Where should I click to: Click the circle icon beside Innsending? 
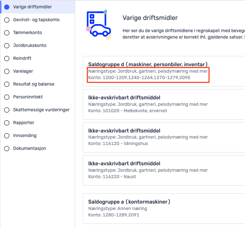(x=7, y=135)
